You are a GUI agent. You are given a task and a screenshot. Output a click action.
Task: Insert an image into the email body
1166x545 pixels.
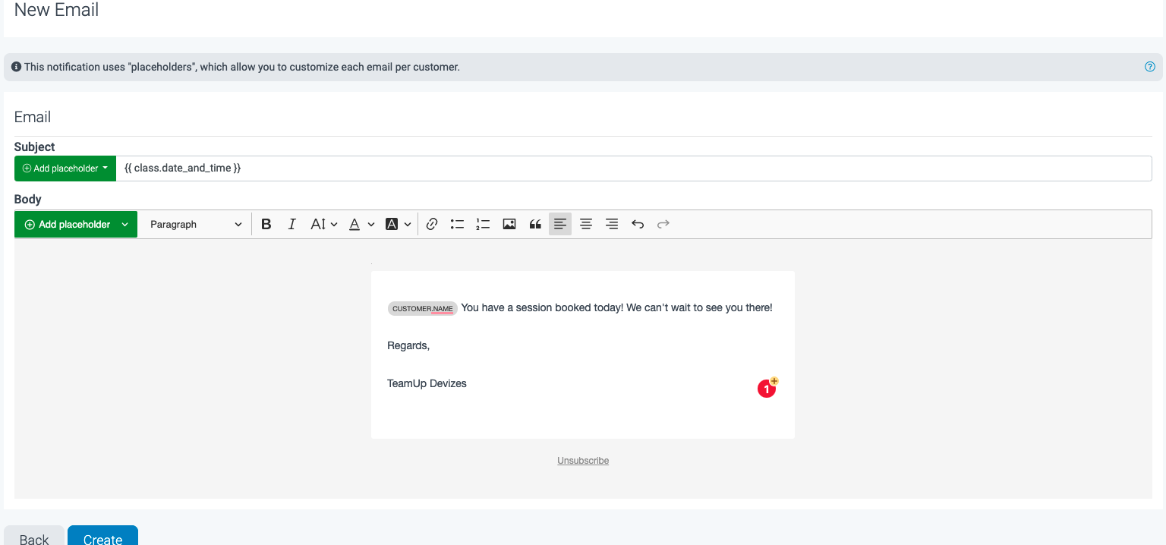[509, 224]
